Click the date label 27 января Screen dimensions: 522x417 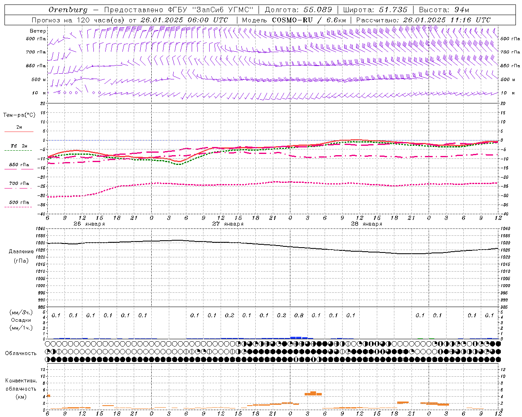coord(228,224)
